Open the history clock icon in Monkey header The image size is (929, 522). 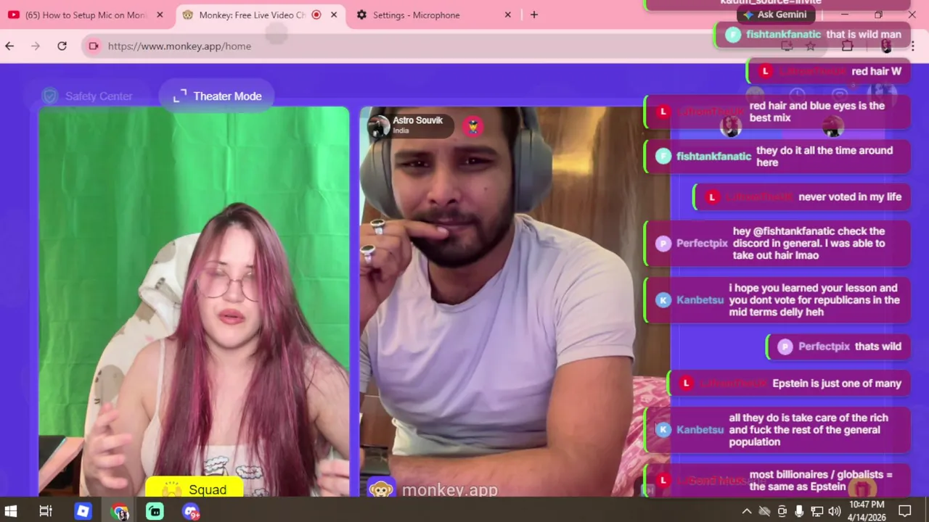(797, 96)
